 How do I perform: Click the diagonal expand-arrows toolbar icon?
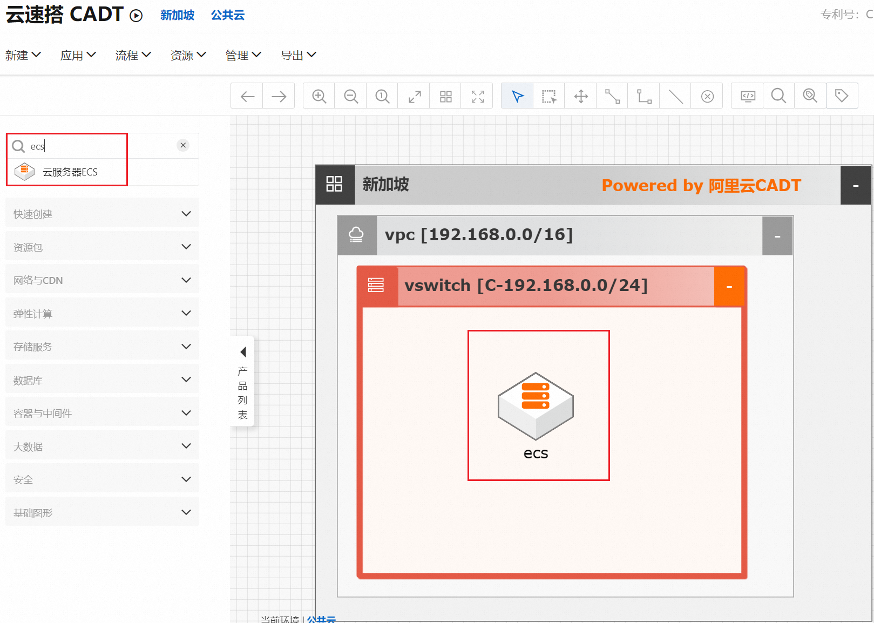click(x=414, y=96)
